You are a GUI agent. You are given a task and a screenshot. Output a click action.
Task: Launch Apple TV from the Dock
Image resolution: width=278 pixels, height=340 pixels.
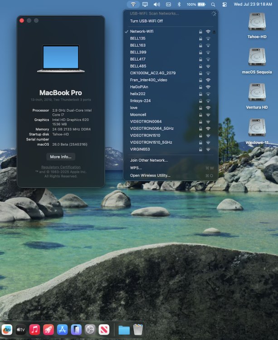pos(21,330)
